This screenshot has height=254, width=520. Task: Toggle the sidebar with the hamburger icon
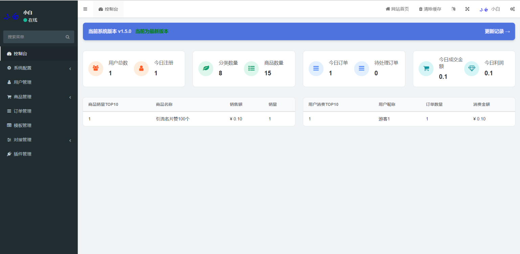point(85,9)
